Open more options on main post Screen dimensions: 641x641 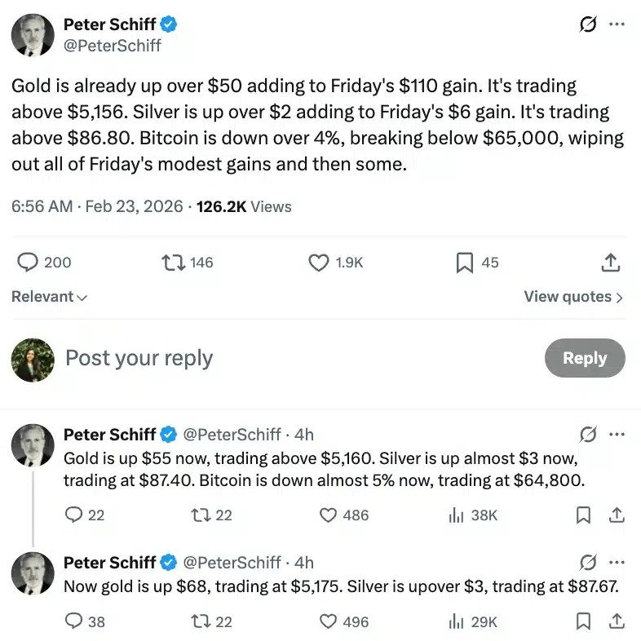pos(617,25)
